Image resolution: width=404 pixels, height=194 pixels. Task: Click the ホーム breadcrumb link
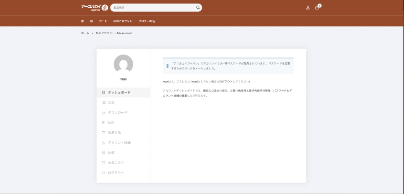[85, 33]
